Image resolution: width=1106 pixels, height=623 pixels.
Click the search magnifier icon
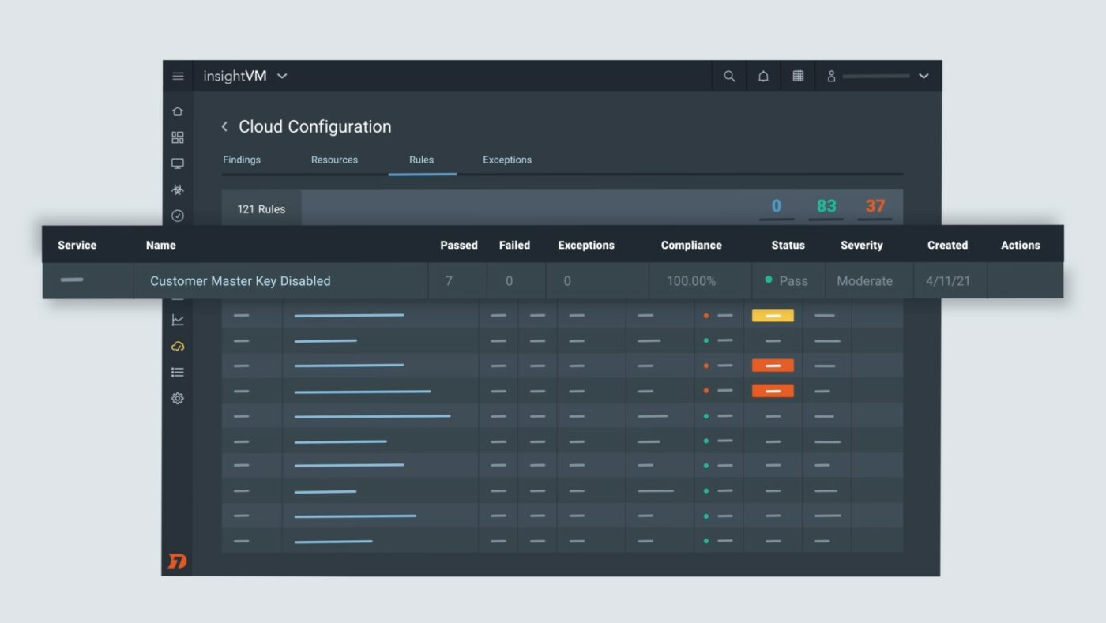coord(729,77)
